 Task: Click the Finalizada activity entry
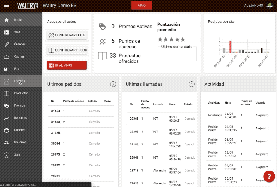tap(238, 115)
